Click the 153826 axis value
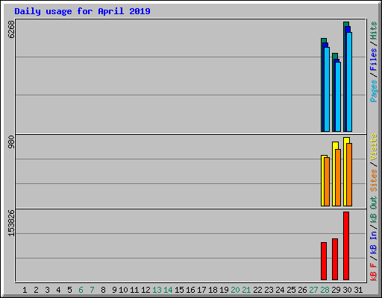 [x=11, y=223]
